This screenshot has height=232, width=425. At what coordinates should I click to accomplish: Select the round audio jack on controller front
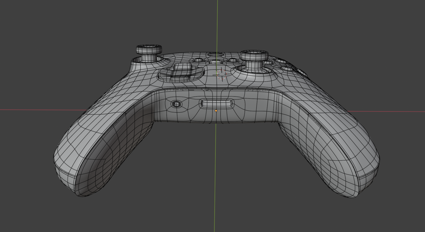pyautogui.click(x=176, y=104)
